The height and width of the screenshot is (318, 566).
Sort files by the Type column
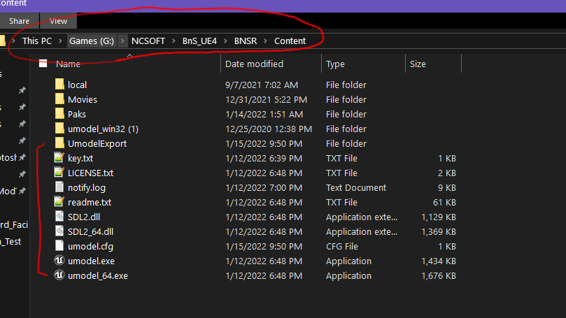pos(335,64)
